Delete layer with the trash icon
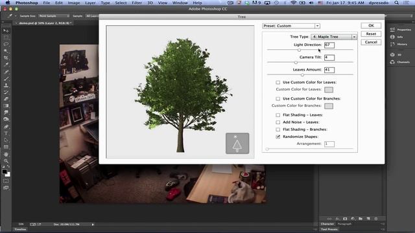 pyautogui.click(x=376, y=219)
